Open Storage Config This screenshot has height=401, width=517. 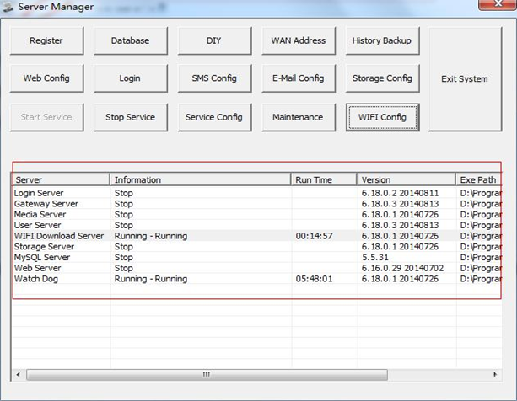click(x=382, y=78)
